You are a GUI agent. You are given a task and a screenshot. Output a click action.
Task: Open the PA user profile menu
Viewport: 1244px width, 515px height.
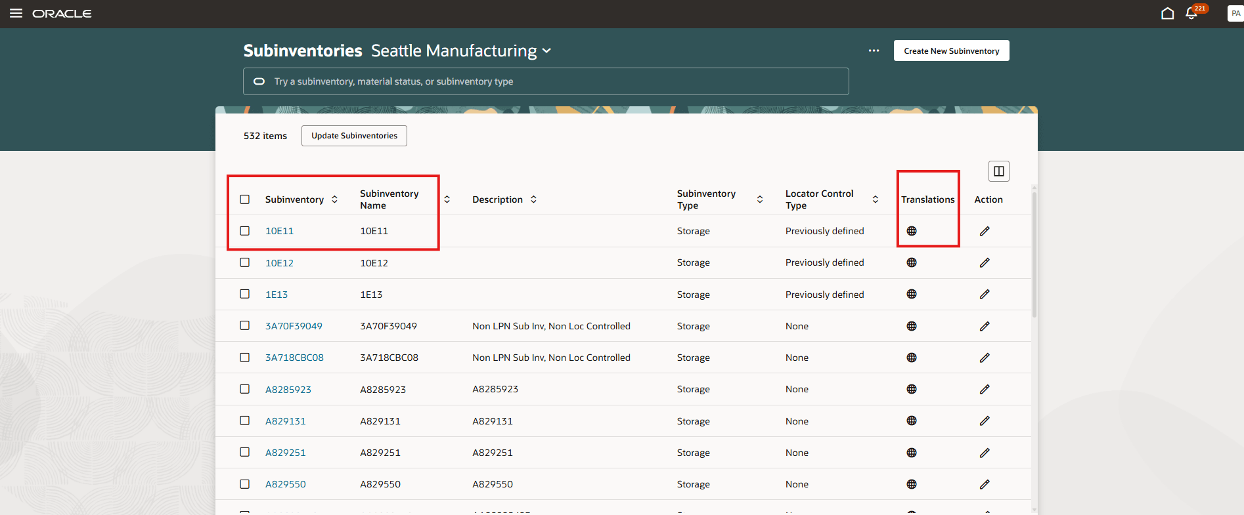tap(1235, 13)
